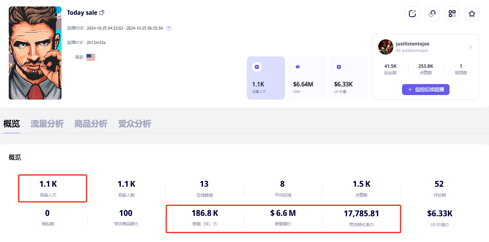Select the 概览 tab
The height and width of the screenshot is (242, 489).
pyautogui.click(x=11, y=124)
